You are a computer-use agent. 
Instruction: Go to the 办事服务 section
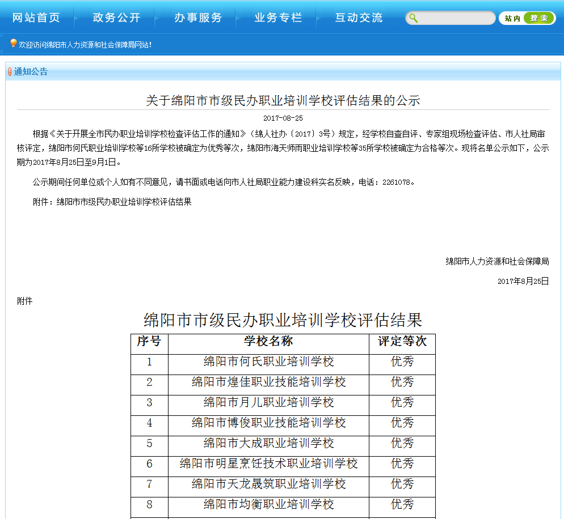tap(198, 18)
